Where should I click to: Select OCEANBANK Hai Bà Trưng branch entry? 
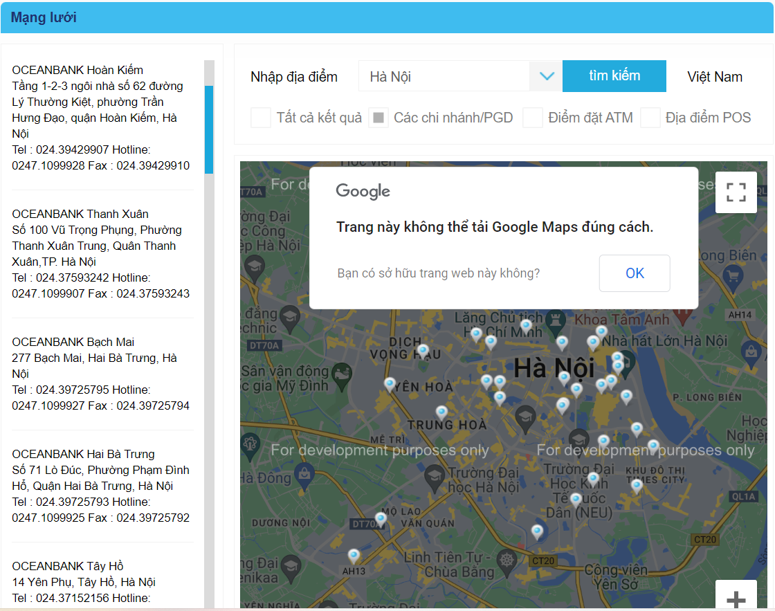101,486
